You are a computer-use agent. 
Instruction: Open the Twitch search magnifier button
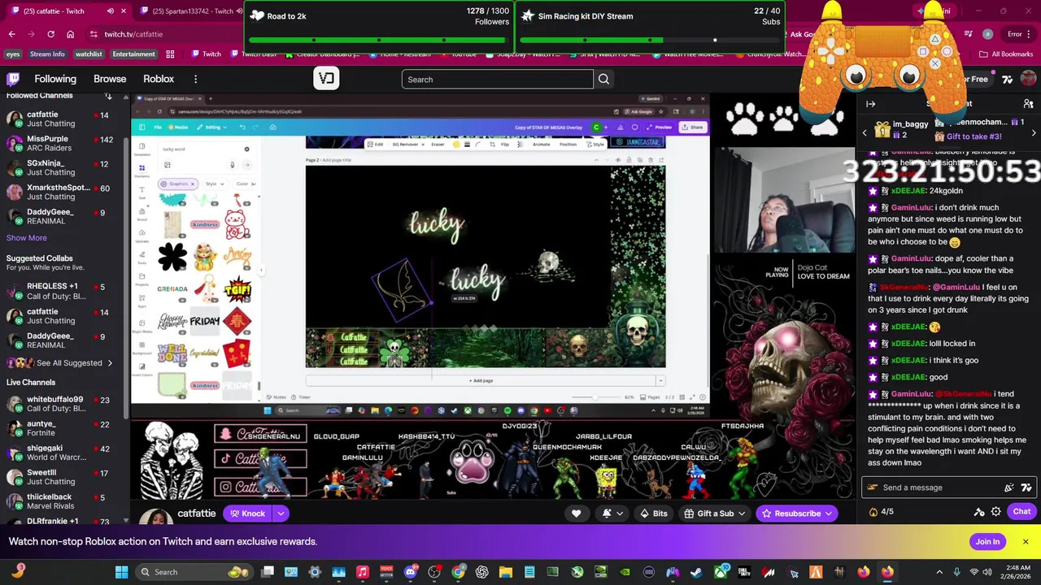603,79
